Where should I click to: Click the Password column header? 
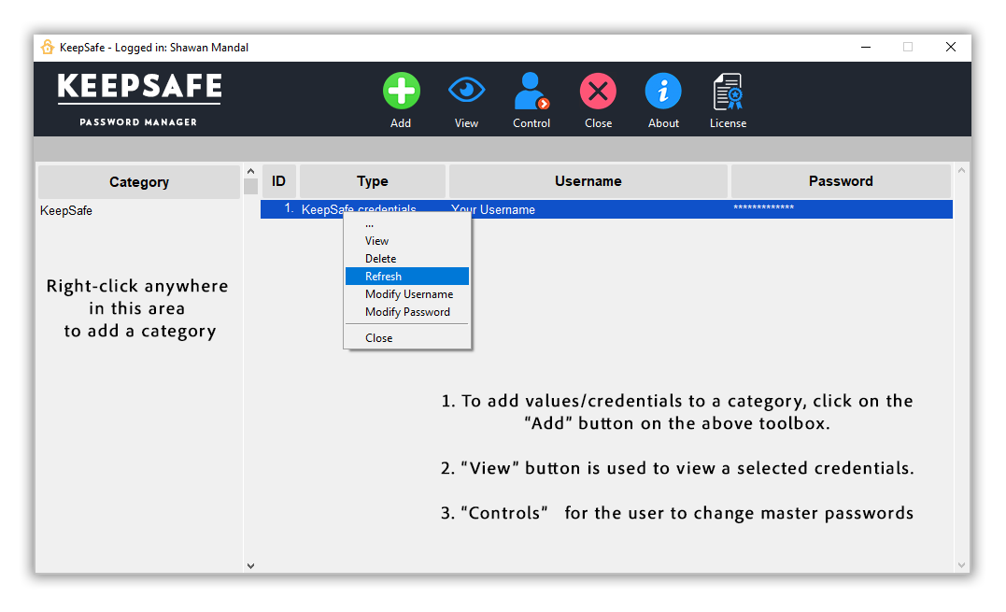tap(841, 181)
